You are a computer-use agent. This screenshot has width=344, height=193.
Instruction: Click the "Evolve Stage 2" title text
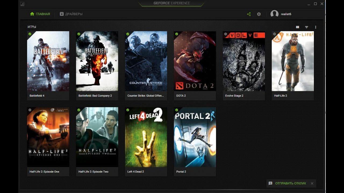click(234, 96)
